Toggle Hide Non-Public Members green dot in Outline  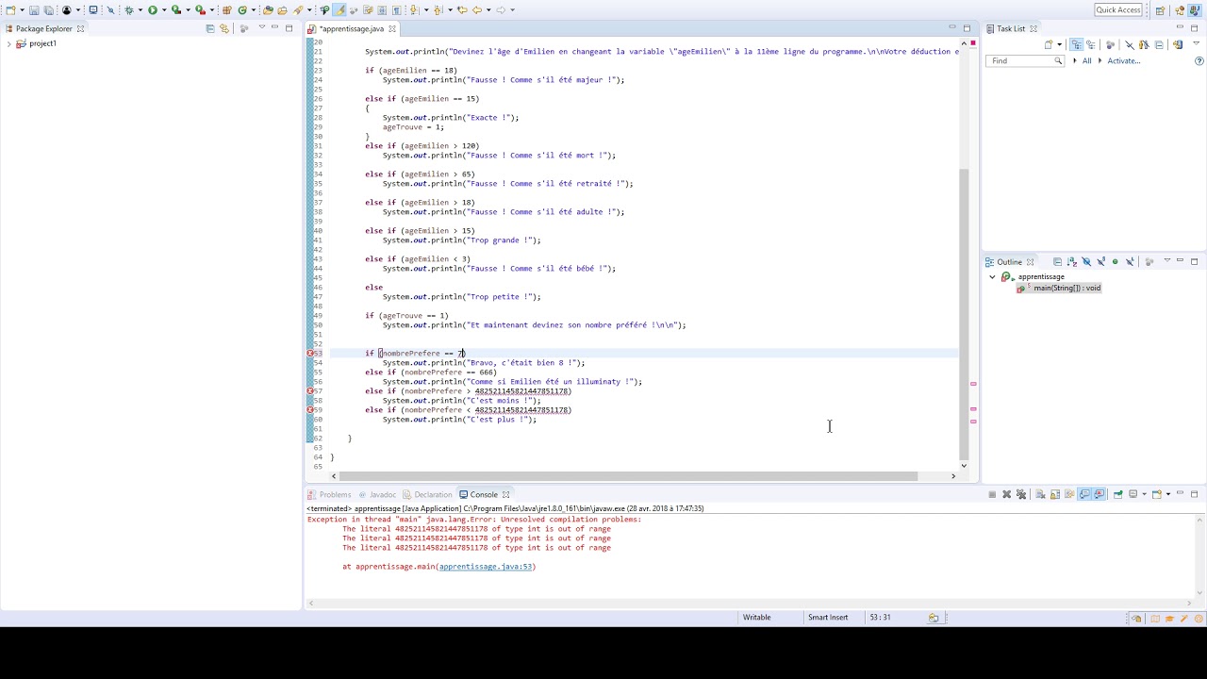pyautogui.click(x=1116, y=261)
